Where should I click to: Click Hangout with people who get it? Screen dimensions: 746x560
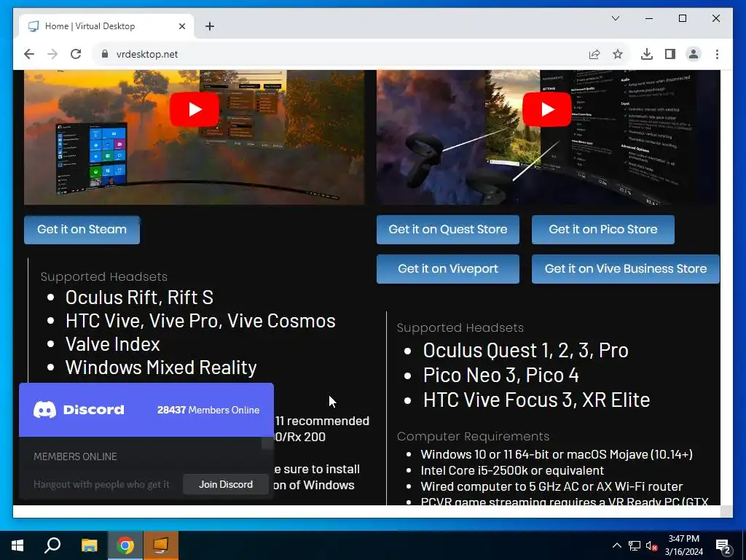coord(101,484)
